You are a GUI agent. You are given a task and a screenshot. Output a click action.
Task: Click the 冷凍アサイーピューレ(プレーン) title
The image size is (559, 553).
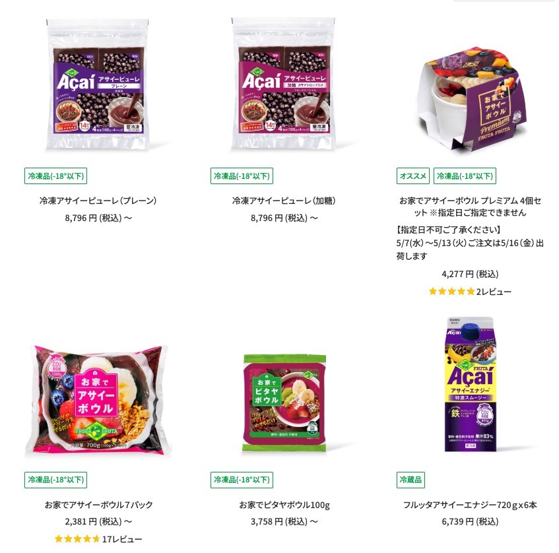click(x=98, y=201)
